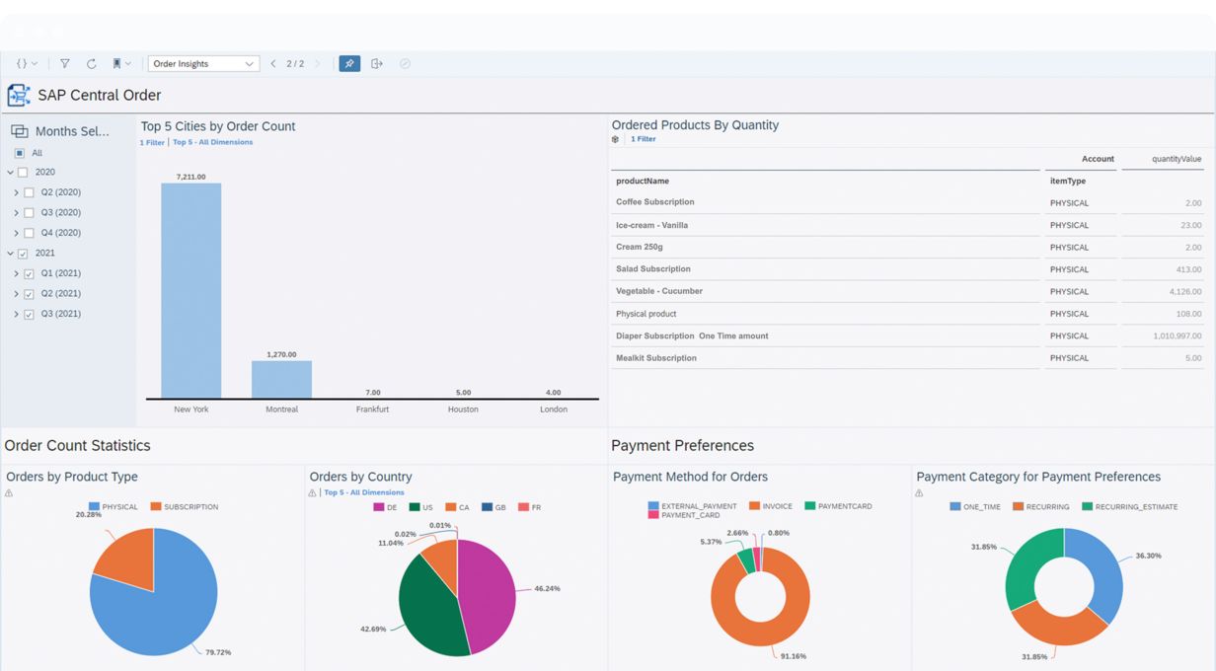Toggle the blue pin toolbar button
The height and width of the screenshot is (671, 1216).
349,64
